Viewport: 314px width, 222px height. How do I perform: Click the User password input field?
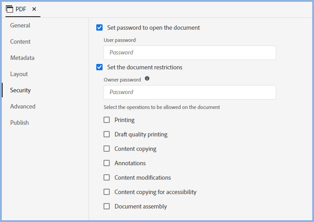[189, 53]
